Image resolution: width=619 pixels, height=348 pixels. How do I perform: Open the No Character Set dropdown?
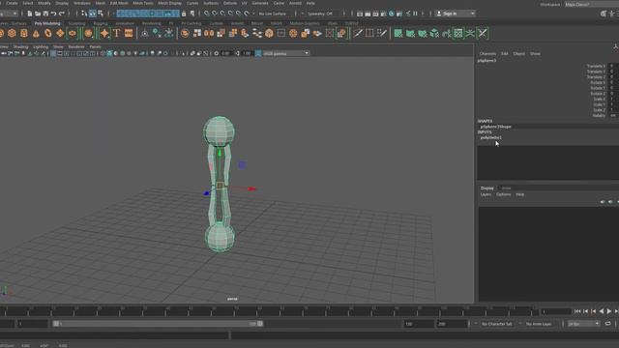pos(497,324)
